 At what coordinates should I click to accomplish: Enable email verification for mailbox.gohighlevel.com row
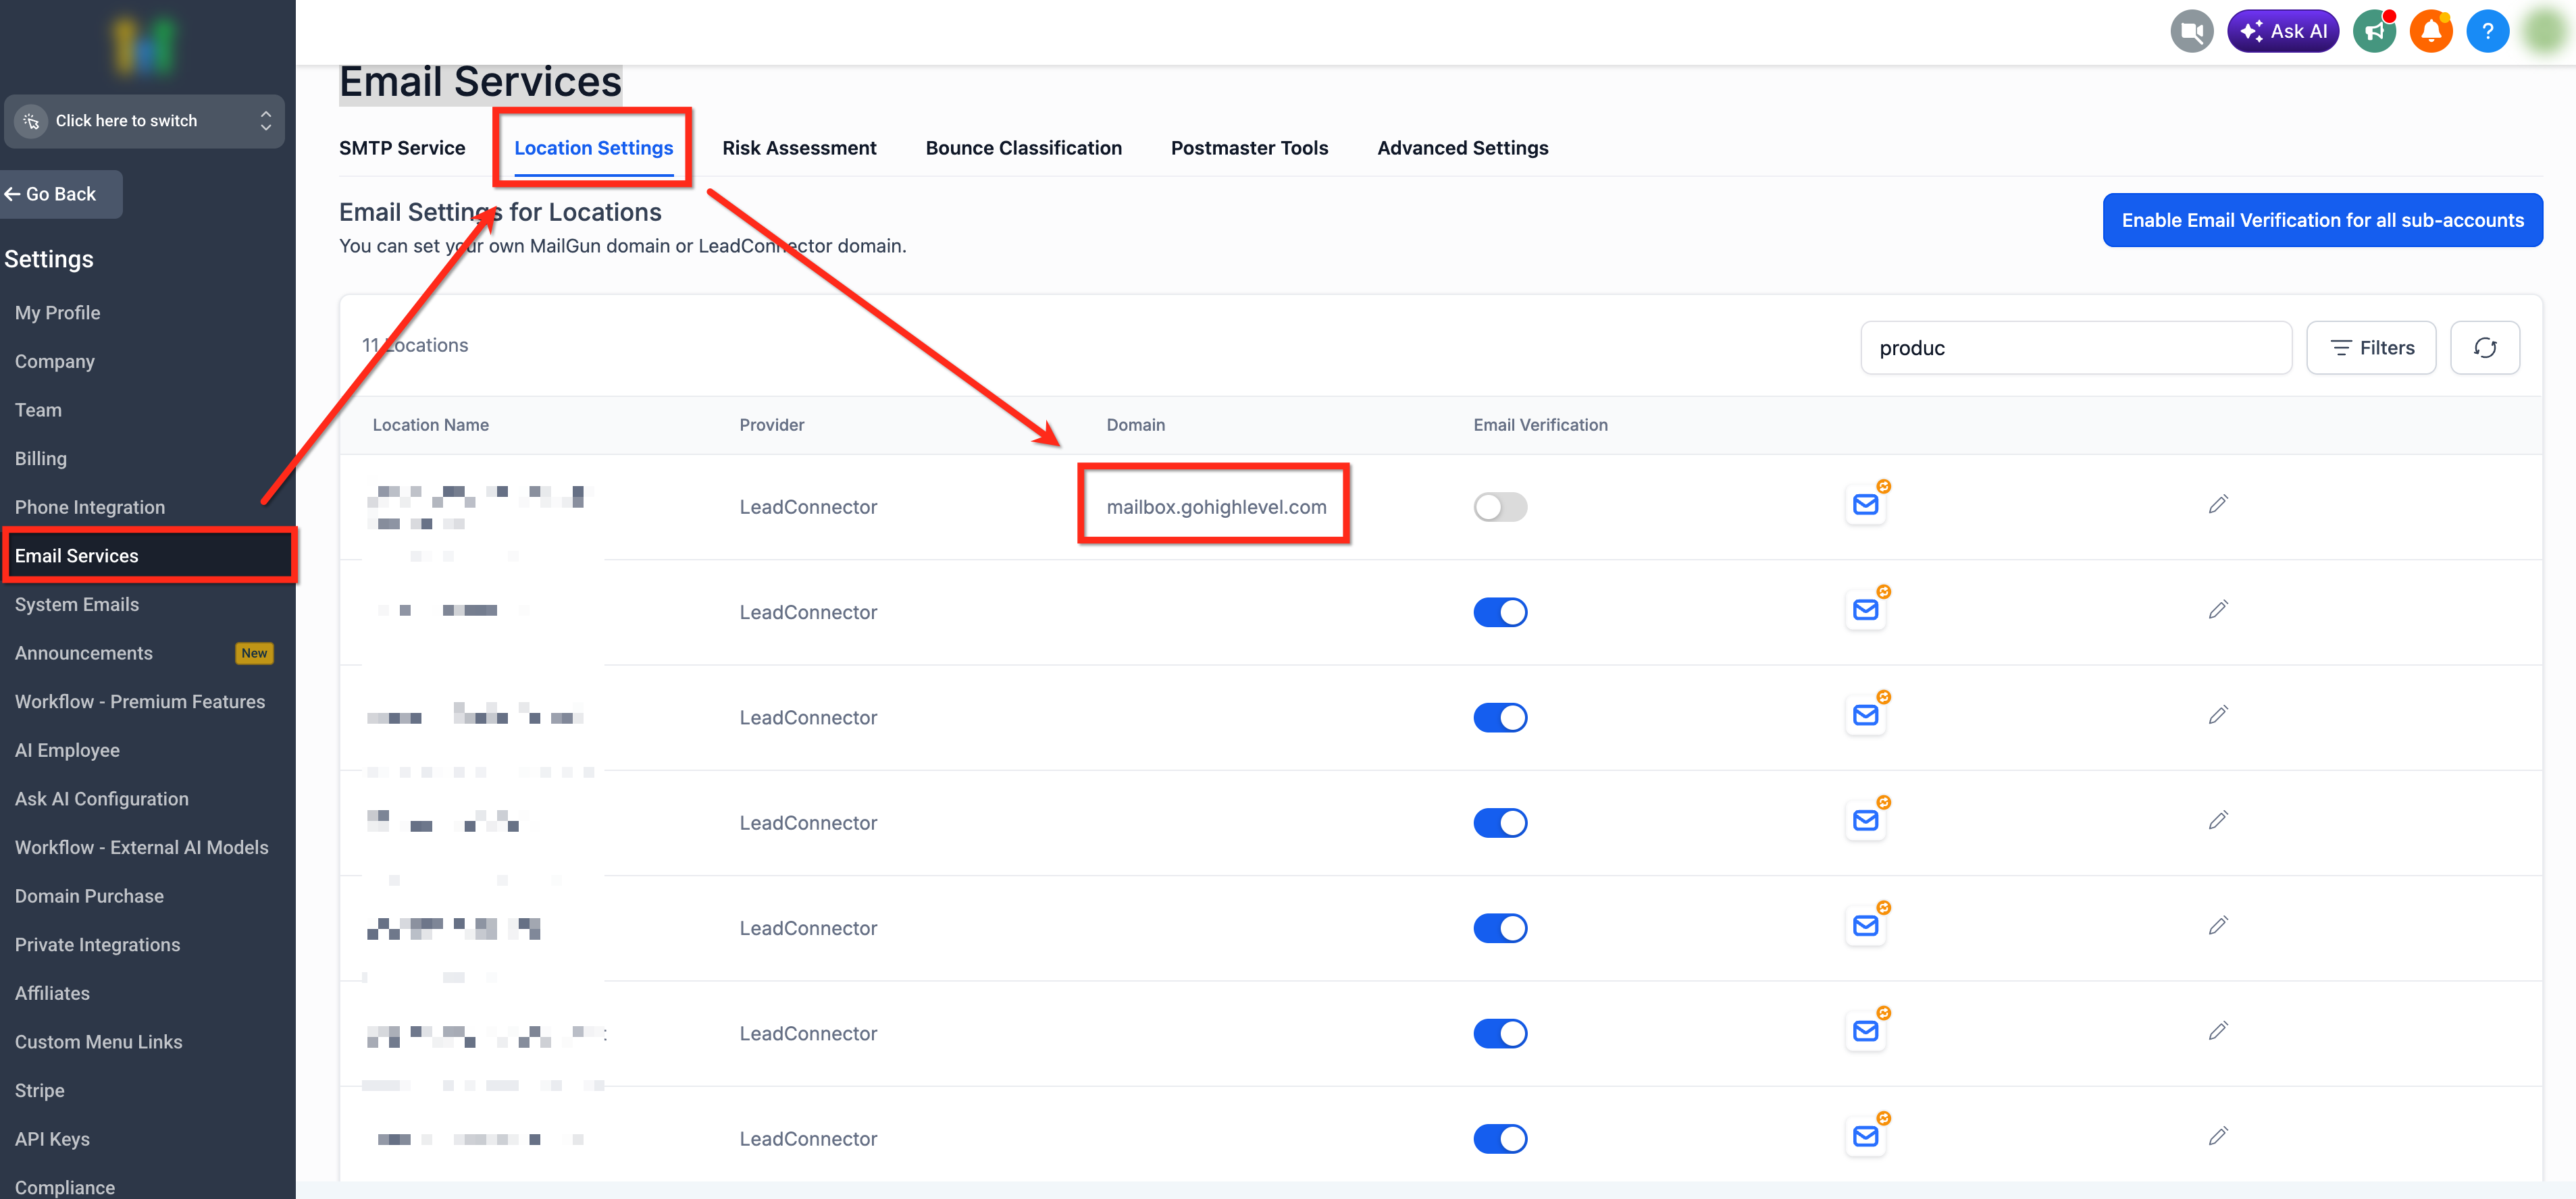pos(1500,506)
